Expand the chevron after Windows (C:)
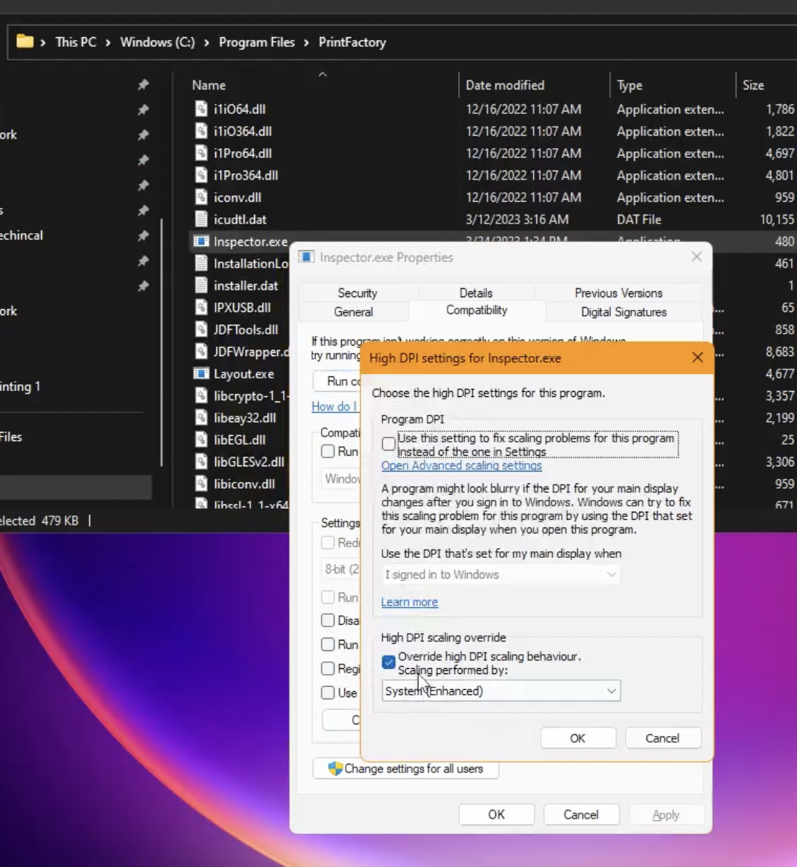 pos(206,42)
